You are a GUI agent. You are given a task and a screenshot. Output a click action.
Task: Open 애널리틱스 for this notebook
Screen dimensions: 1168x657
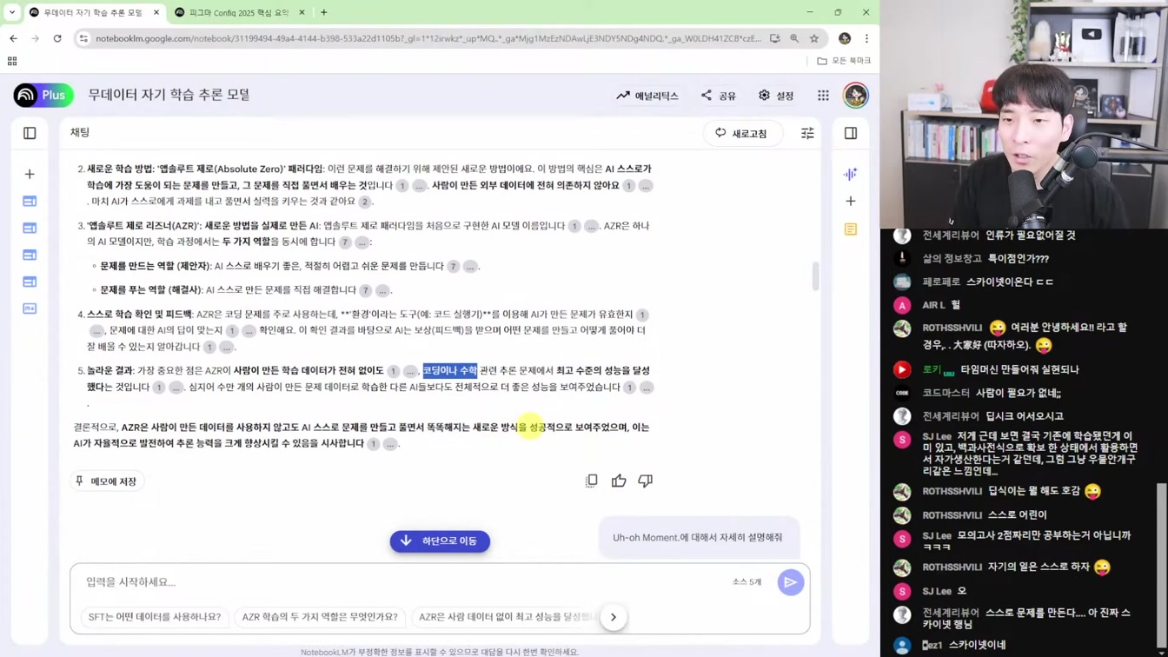click(x=647, y=96)
